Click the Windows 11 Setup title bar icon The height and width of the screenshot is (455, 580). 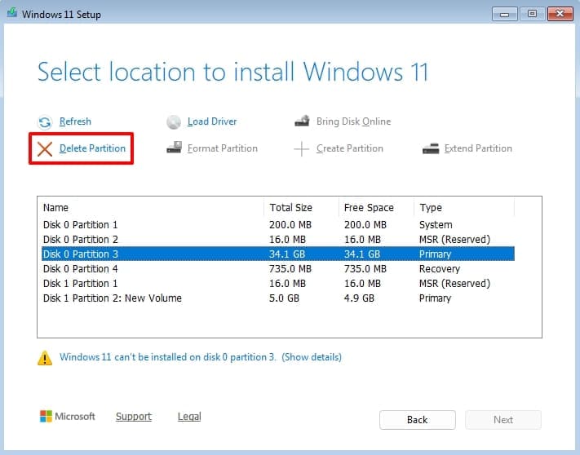tap(12, 13)
